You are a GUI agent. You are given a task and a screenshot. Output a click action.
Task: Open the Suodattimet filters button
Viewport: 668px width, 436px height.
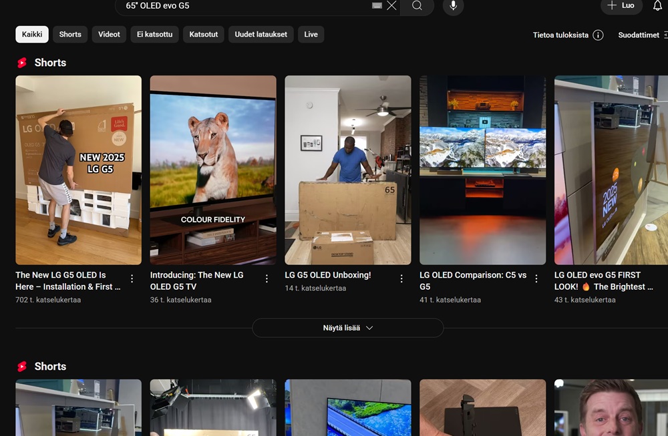pyautogui.click(x=643, y=35)
